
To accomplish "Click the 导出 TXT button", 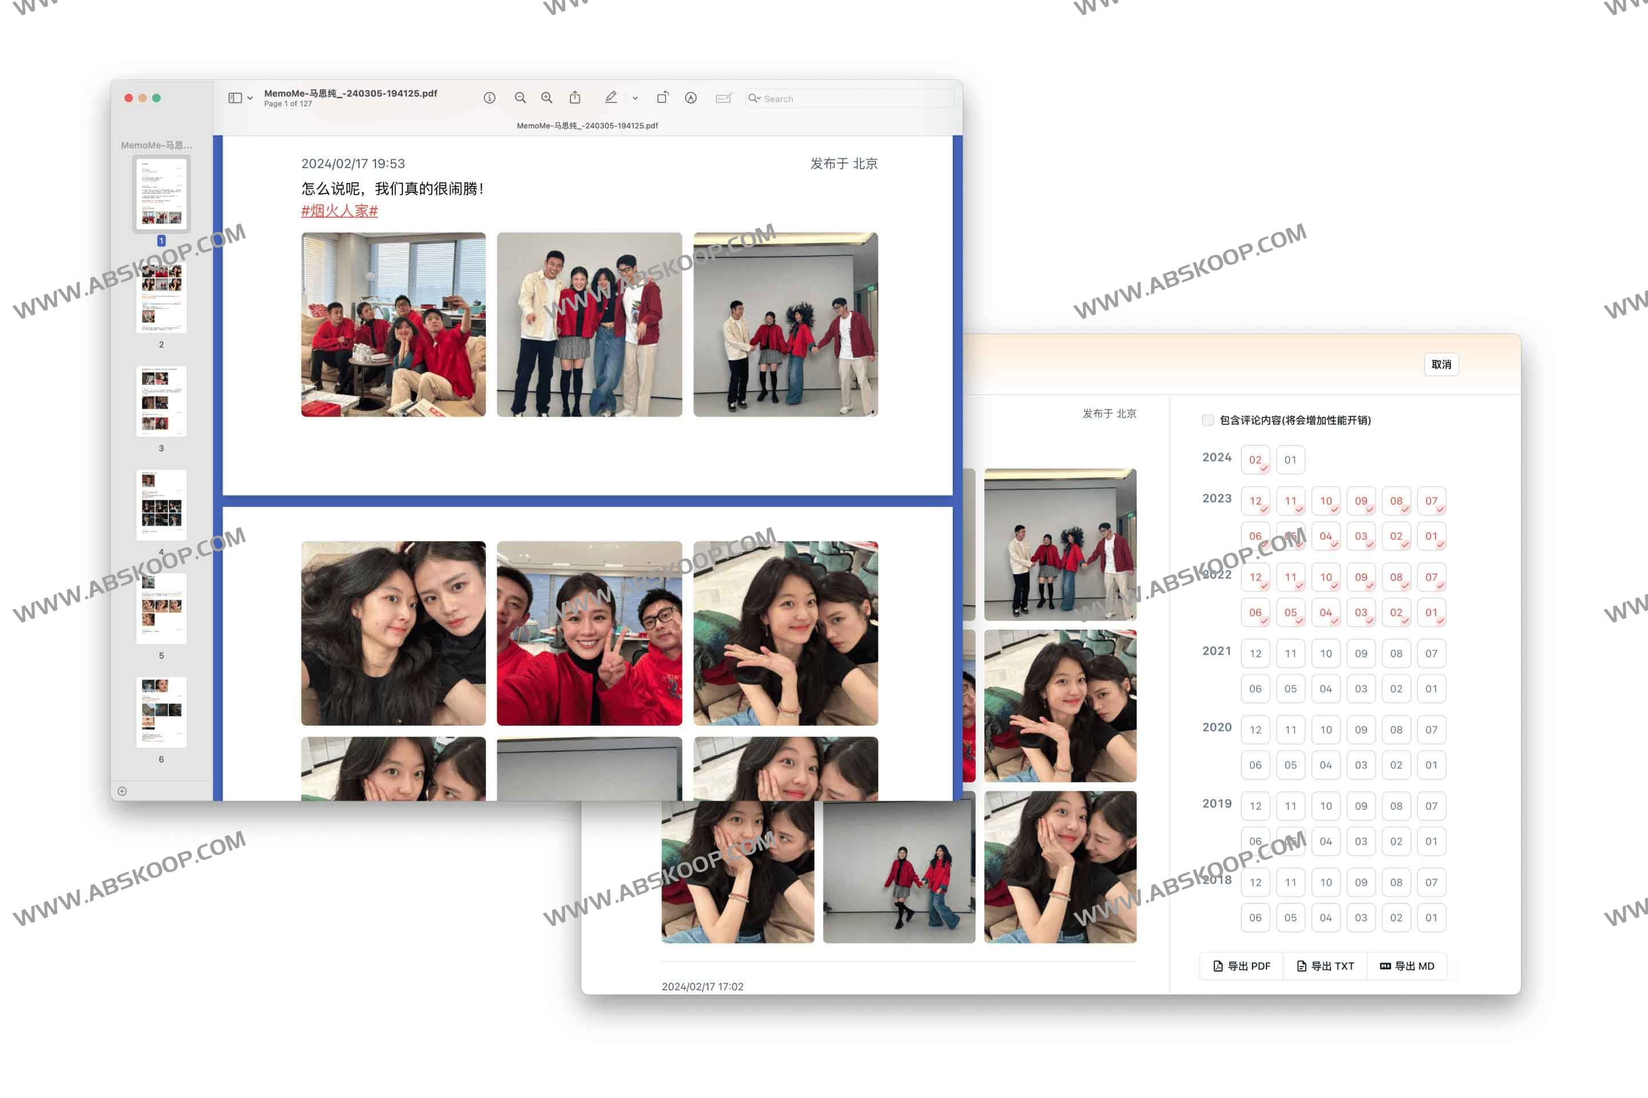I will pyautogui.click(x=1325, y=966).
